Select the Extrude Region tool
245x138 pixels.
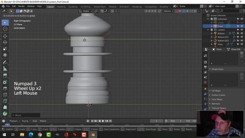(x=5, y=76)
